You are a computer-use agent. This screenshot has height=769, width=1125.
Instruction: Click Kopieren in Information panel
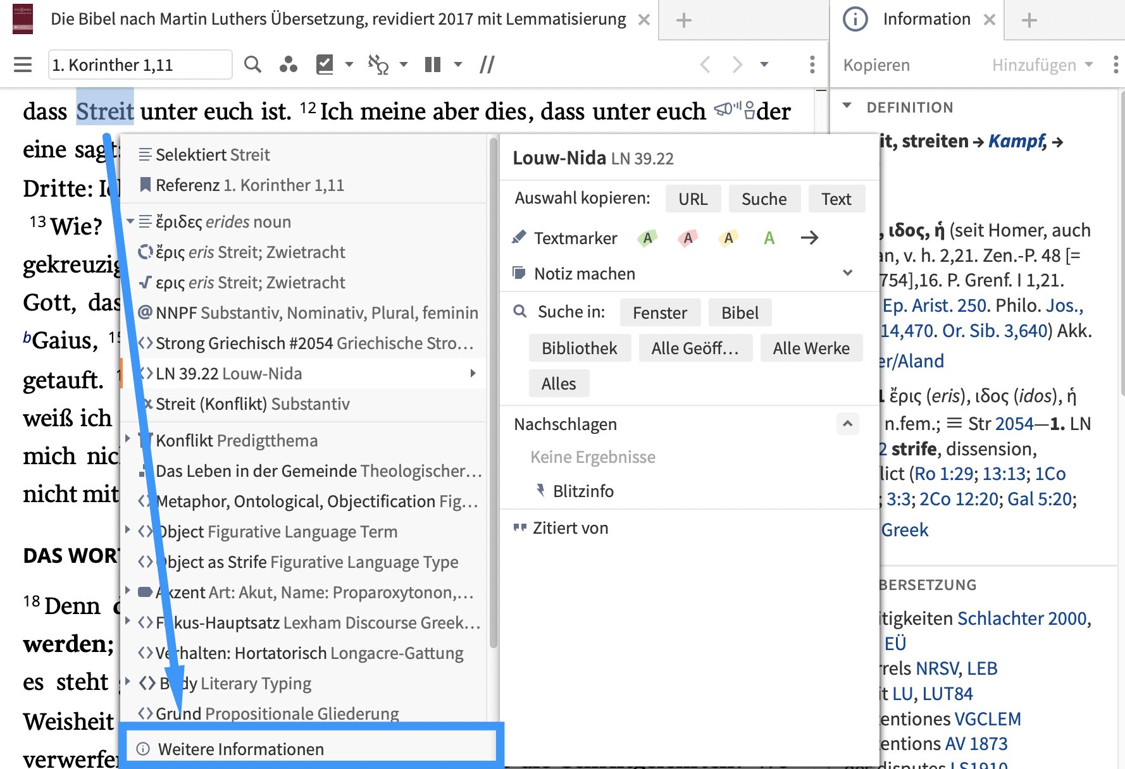point(876,65)
